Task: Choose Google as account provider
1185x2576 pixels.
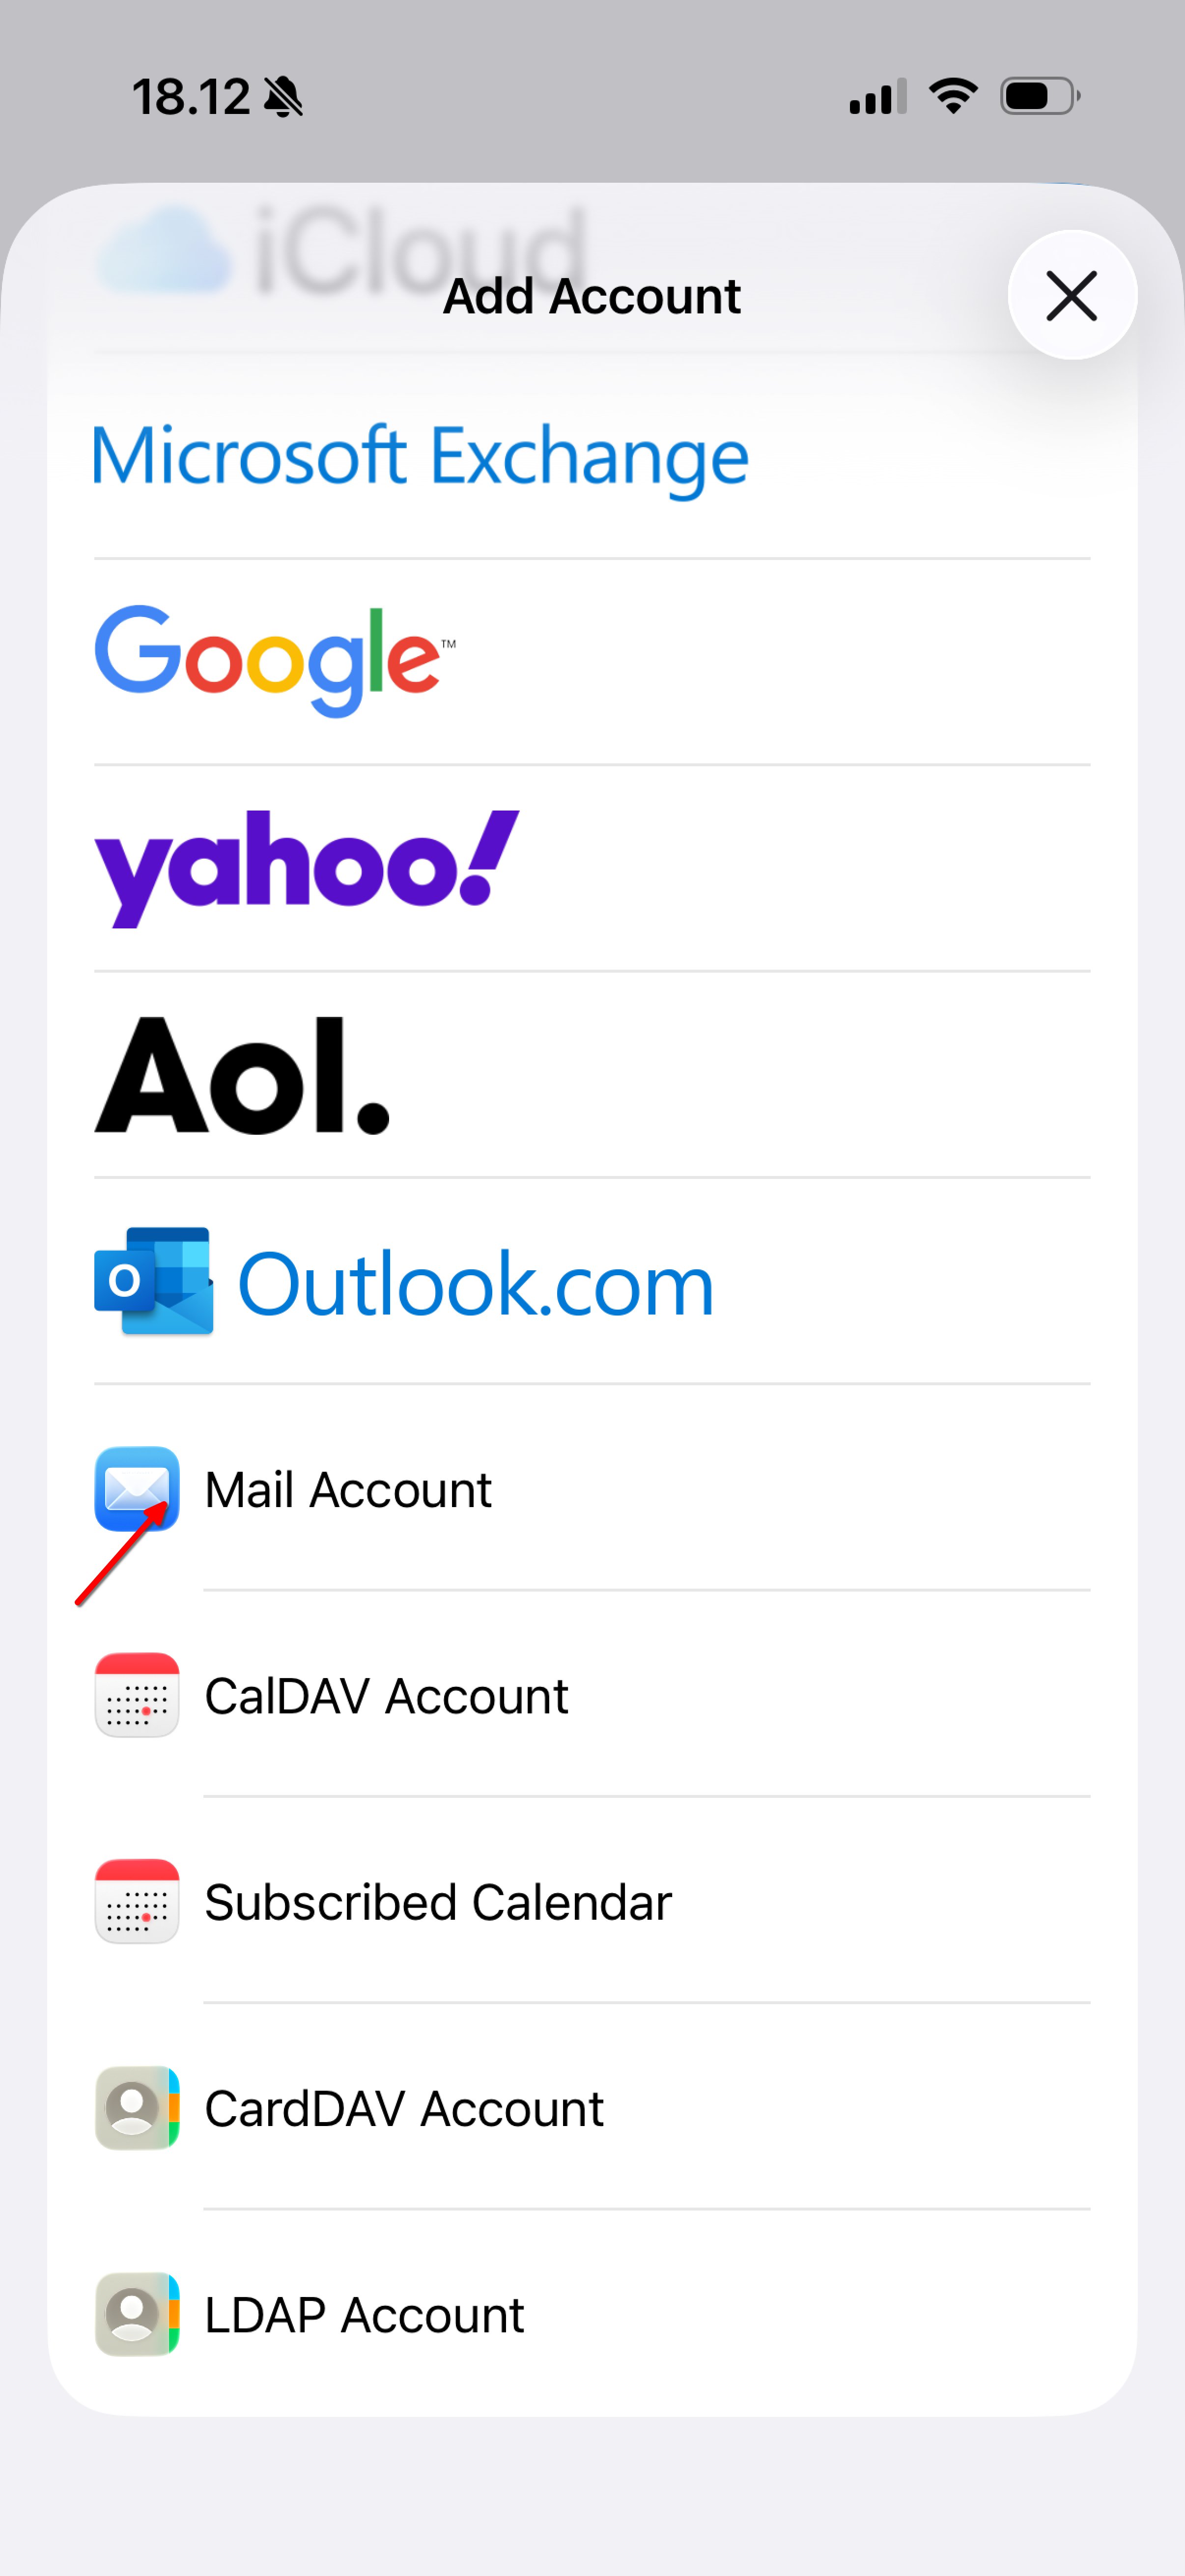Action: (x=592, y=662)
